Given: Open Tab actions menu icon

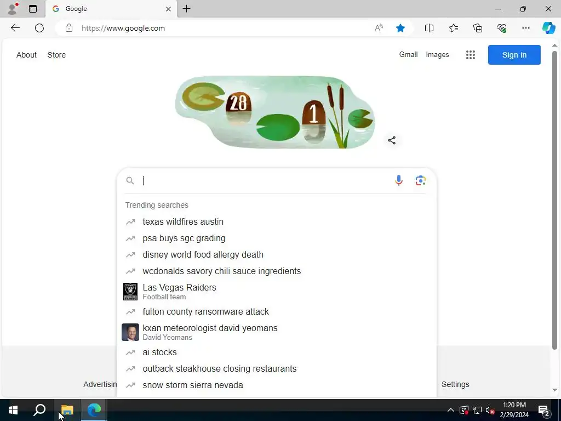Looking at the screenshot, I should click(x=32, y=9).
